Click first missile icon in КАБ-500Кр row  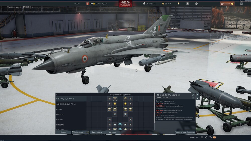(110, 99)
